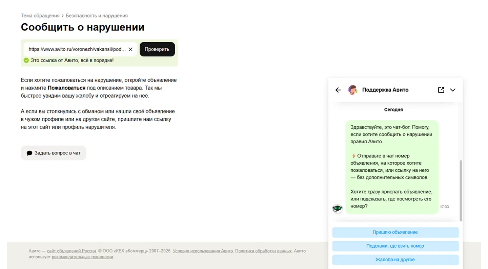Click the green chat-bot greeting message bubble
The height and width of the screenshot is (269, 488).
392,167
